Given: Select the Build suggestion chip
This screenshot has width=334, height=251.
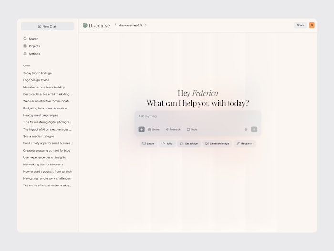Looking at the screenshot, I should point(167,143).
